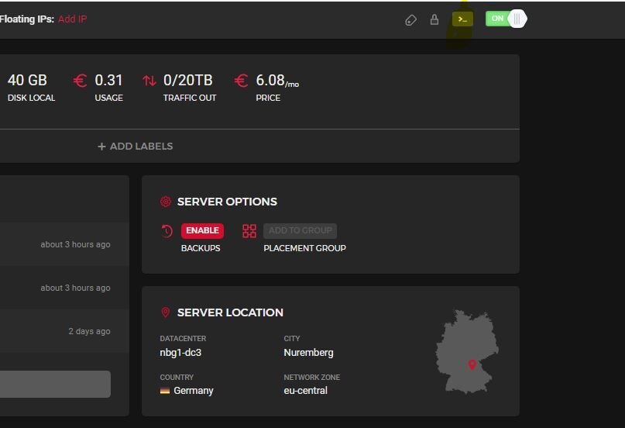Viewport: 625px width, 428px height.
Task: Click the lock protection icon
Action: (434, 19)
